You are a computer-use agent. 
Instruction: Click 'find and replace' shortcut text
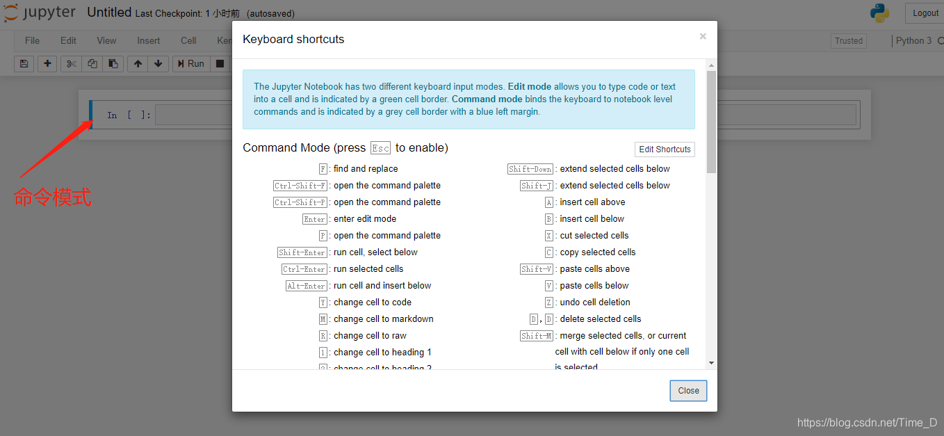[366, 168]
